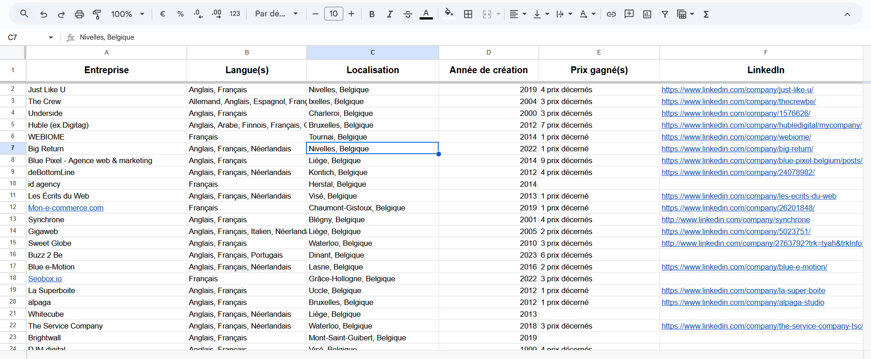Increase decimal places
This screenshot has height=359, width=871.
click(217, 14)
